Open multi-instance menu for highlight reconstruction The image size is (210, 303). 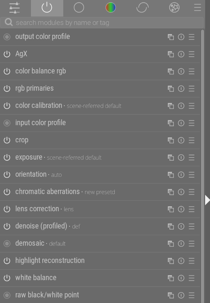pyautogui.click(x=171, y=261)
